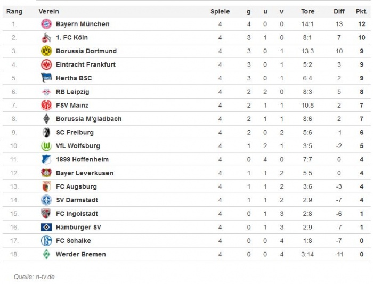Sort table by the Rang column header
The width and height of the screenshot is (373, 284).
(14, 11)
